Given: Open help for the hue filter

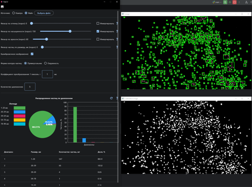Looking at the screenshot, I should point(117,23).
